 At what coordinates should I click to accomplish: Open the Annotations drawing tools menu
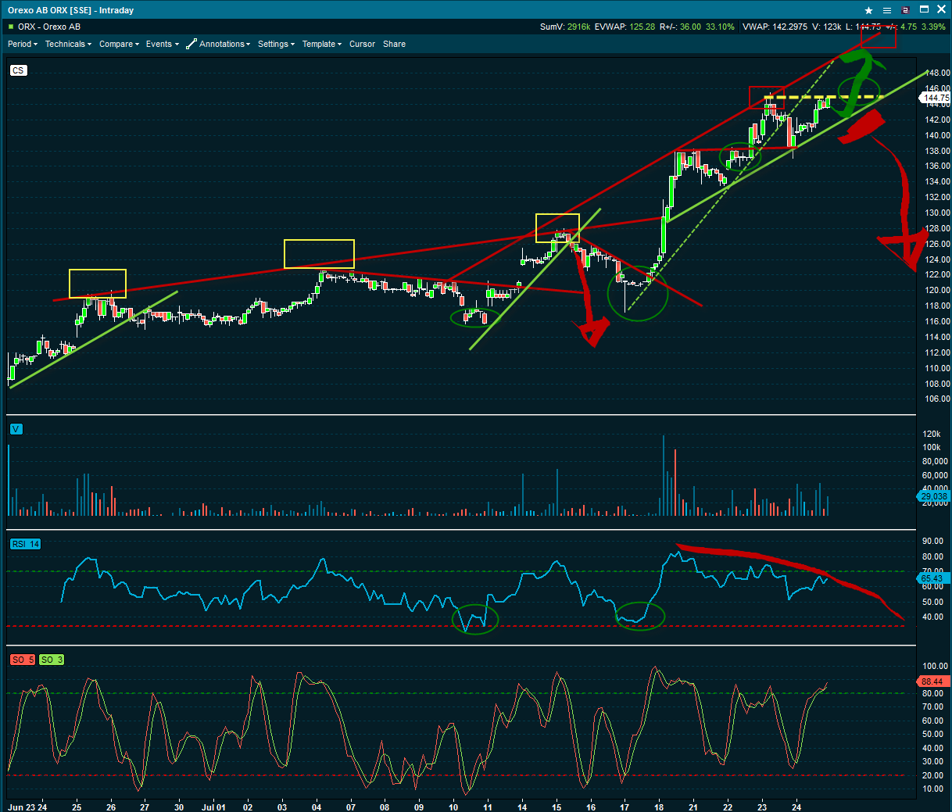[x=224, y=45]
